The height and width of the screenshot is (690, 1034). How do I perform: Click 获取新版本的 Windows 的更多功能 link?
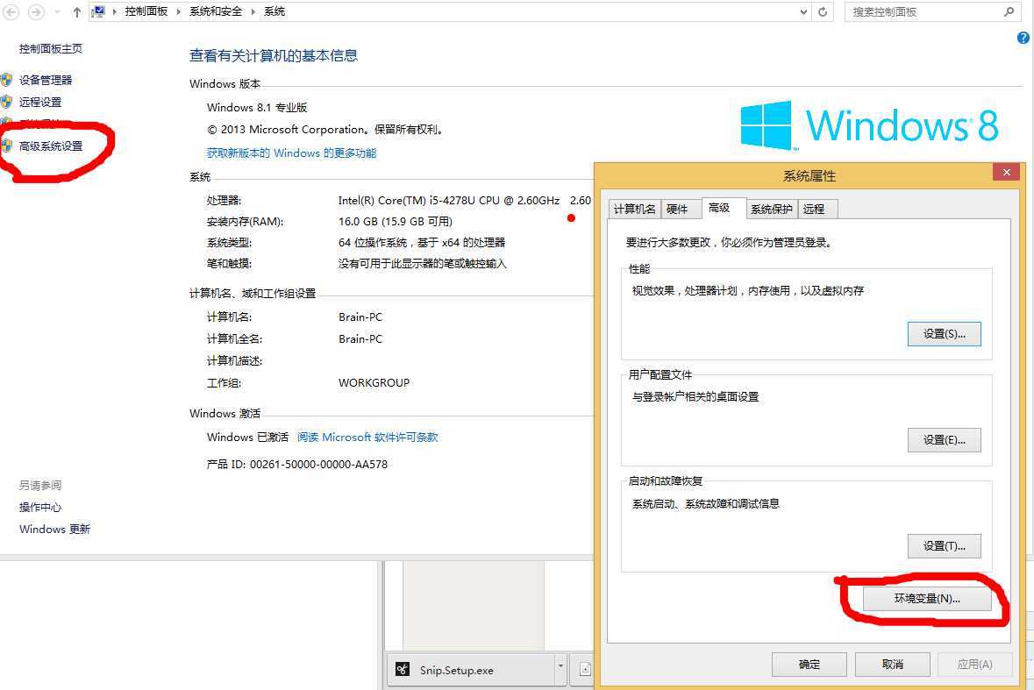pyautogui.click(x=291, y=153)
